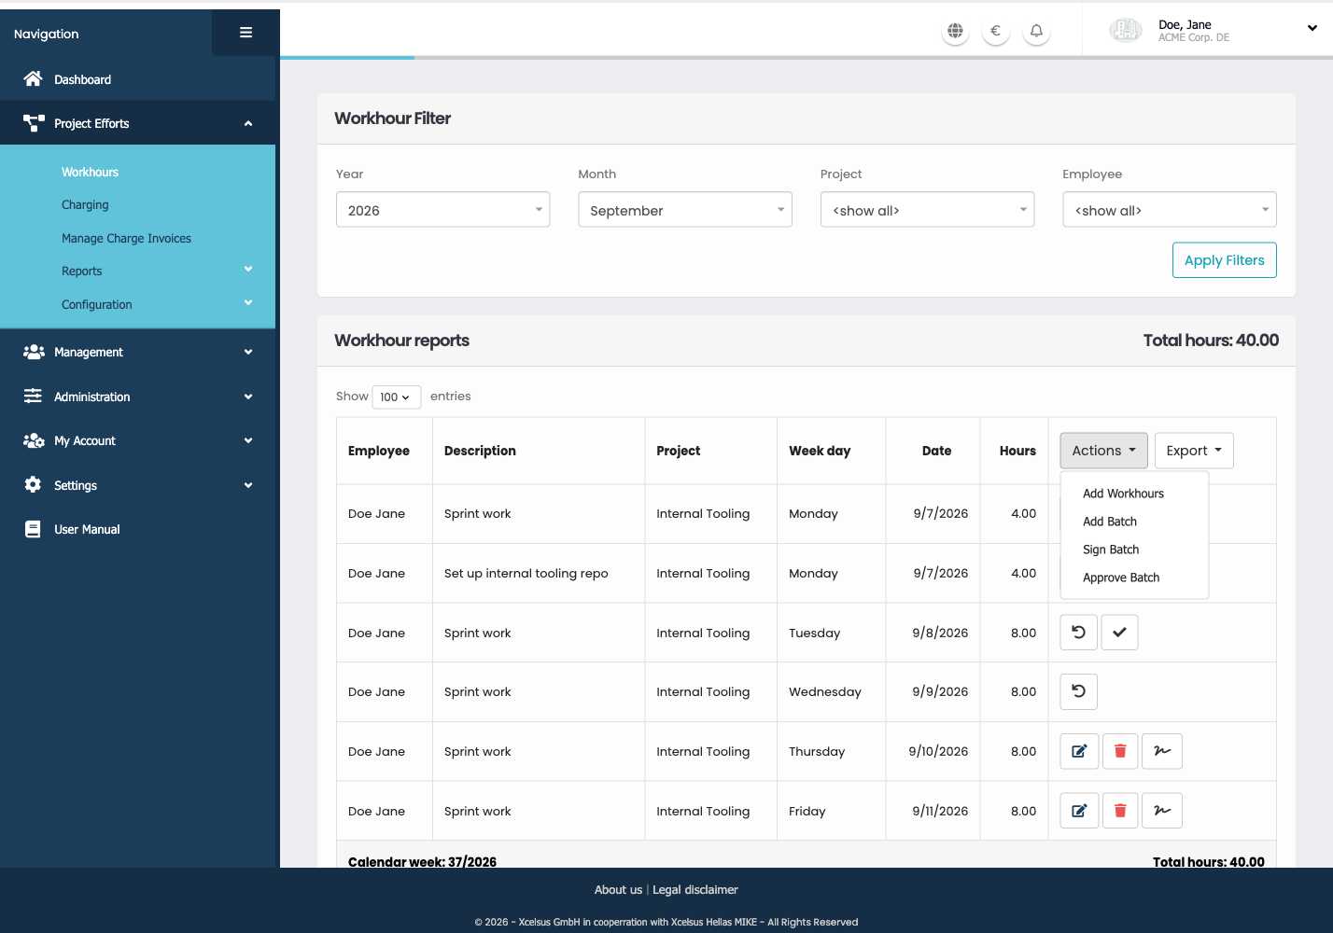Delete the Friday 9/11/2026 workhour entry
Viewport: 1333px width, 933px height.
click(1120, 811)
